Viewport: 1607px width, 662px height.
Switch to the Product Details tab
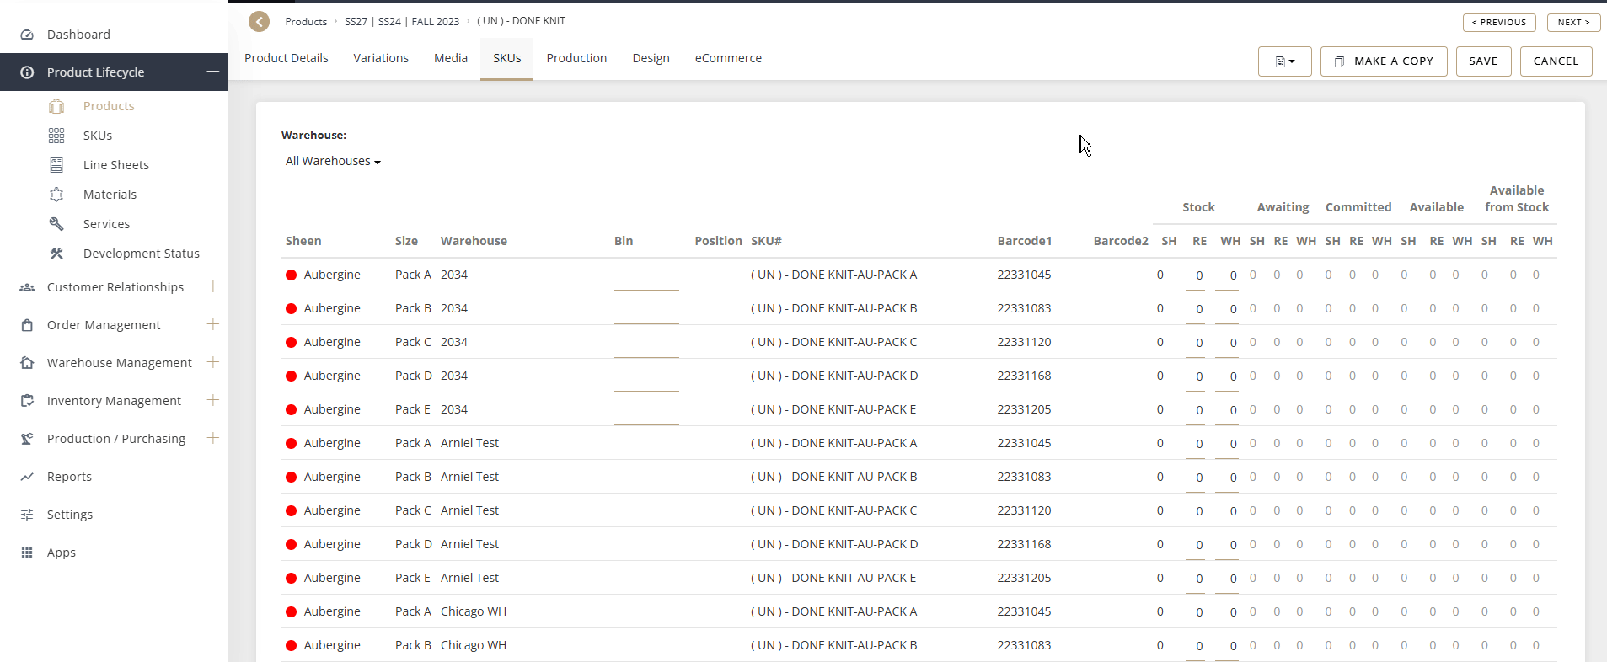pyautogui.click(x=287, y=58)
